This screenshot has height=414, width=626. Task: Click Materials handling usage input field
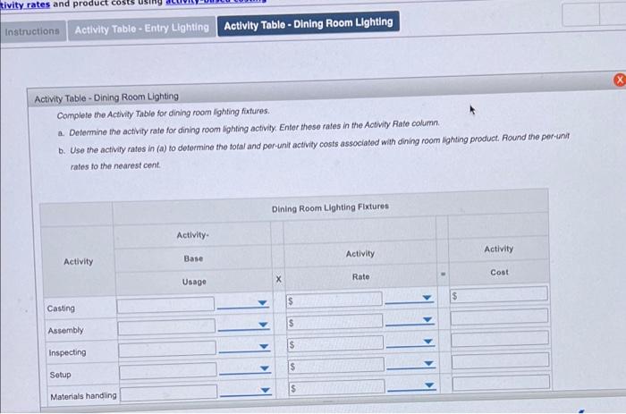(169, 392)
